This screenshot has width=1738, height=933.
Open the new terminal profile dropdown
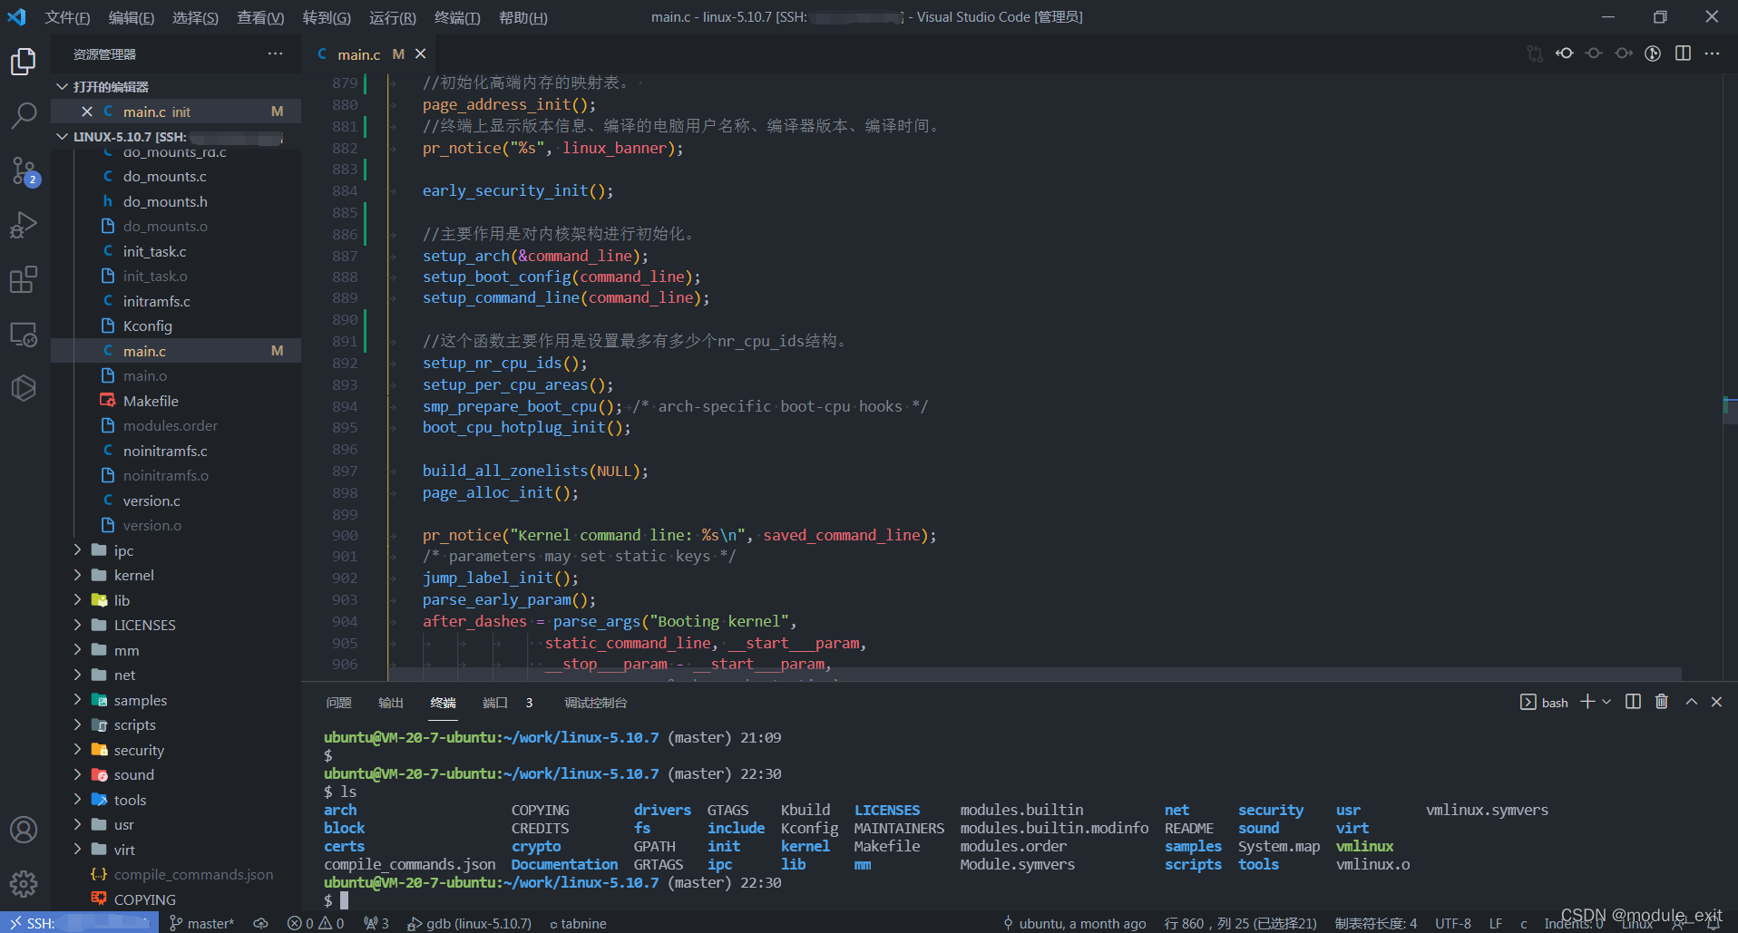(1606, 702)
